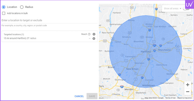The width and height of the screenshot is (194, 101).
Task: Open the Terms of Use link
Action: (170, 98)
